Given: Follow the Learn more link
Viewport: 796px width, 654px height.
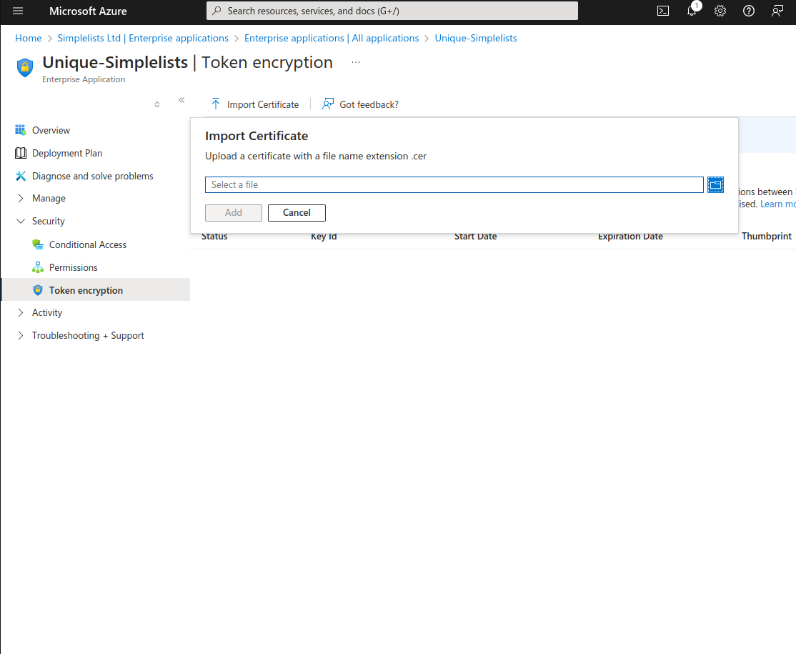Looking at the screenshot, I should click(777, 204).
